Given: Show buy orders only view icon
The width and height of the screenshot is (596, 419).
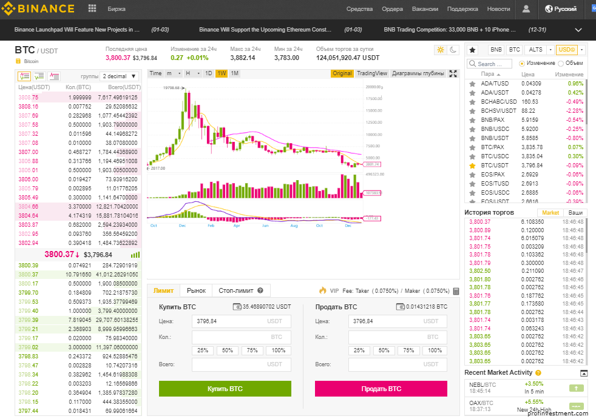Looking at the screenshot, I should [39, 76].
